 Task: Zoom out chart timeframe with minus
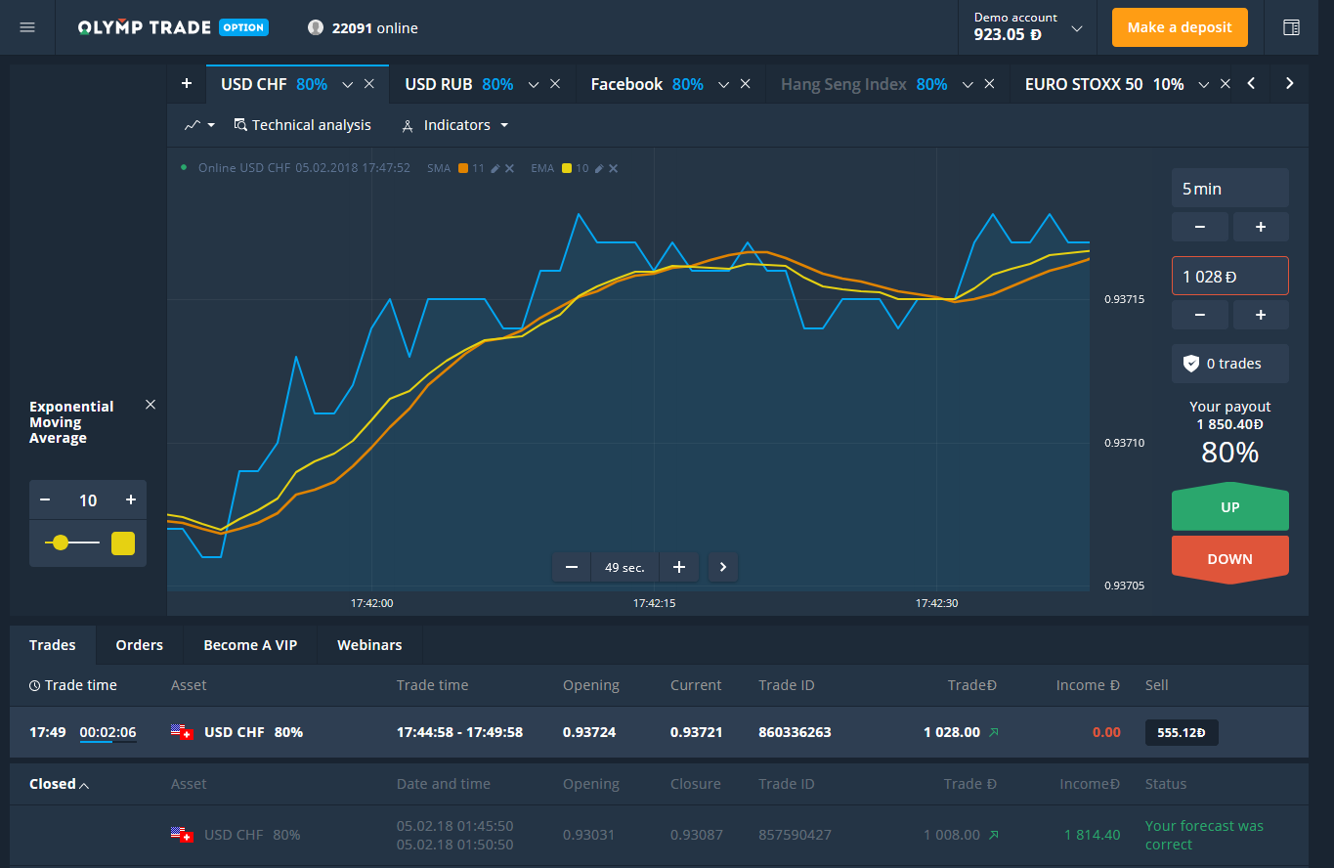tap(572, 567)
